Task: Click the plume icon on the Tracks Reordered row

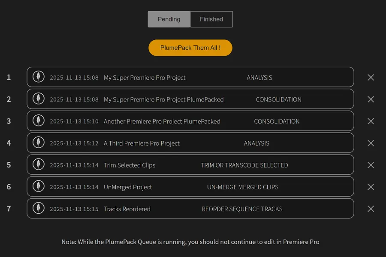Action: pos(38,209)
